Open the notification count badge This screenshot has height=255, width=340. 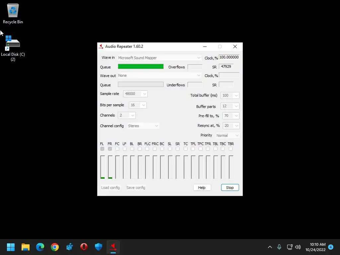(331, 247)
